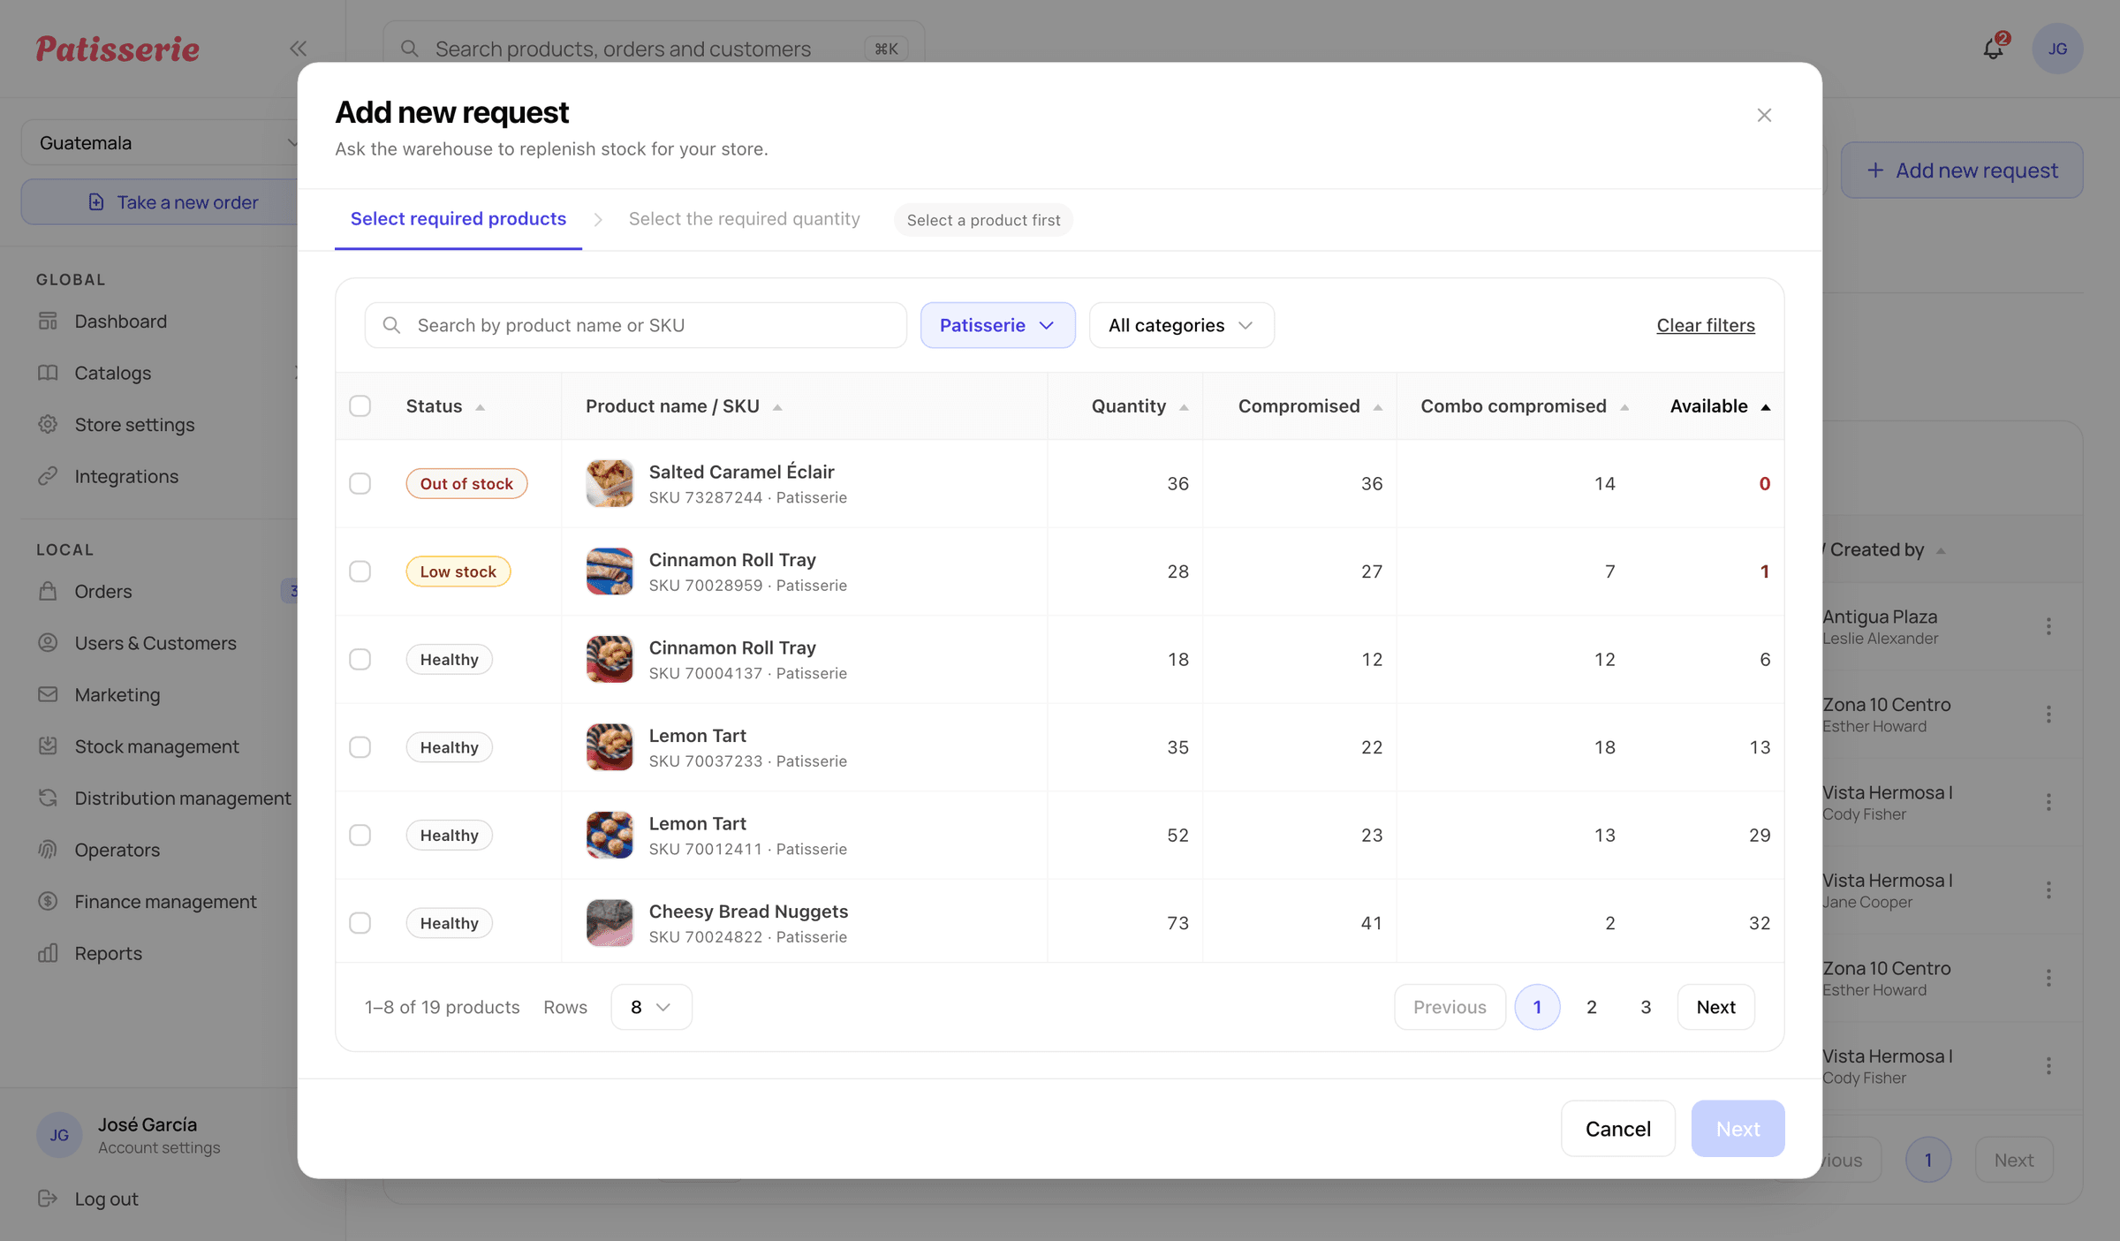Open Stock management page
Screen dimensions: 2120x1241
(x=156, y=746)
